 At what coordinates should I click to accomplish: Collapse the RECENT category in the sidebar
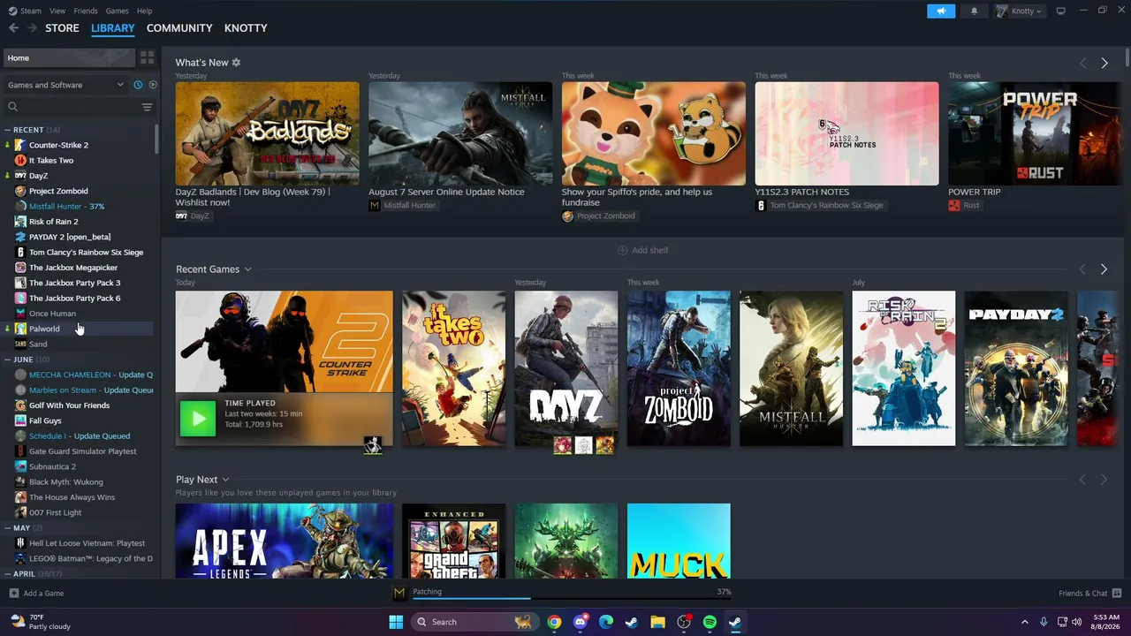point(7,130)
